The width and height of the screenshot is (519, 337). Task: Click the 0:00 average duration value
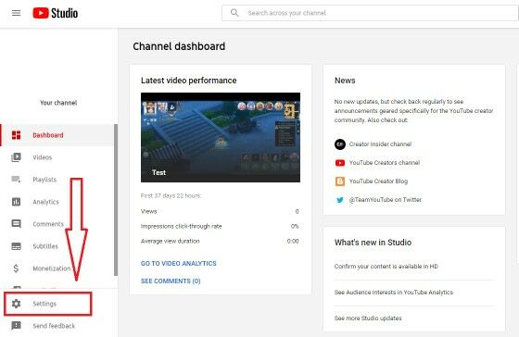pyautogui.click(x=293, y=241)
